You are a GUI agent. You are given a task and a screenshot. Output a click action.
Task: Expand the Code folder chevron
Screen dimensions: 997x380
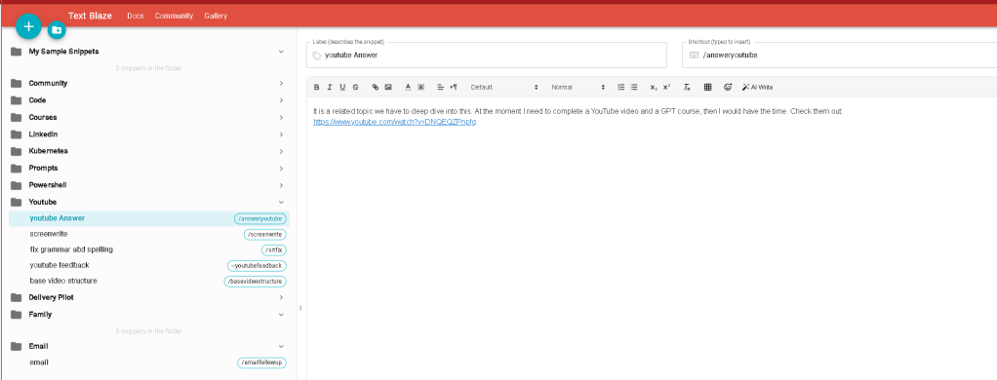click(x=281, y=100)
